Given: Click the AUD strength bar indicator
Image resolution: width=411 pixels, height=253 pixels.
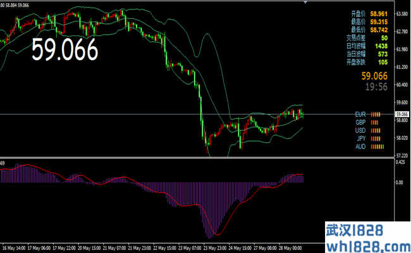Looking at the screenshot, I should [376, 146].
